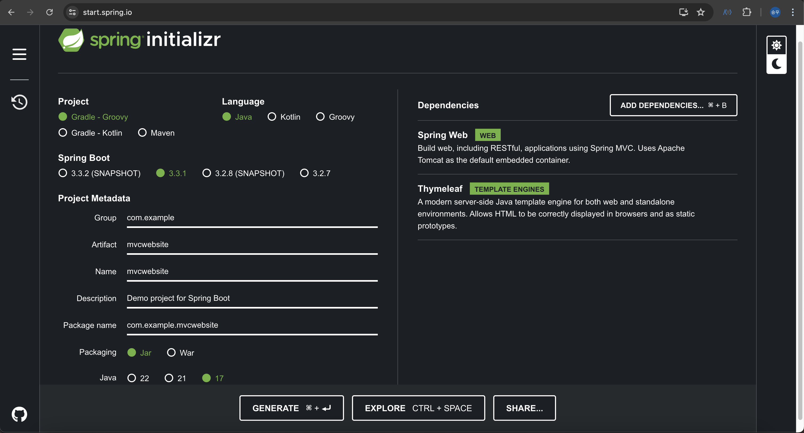804x433 pixels.
Task: Click Add Dependencies button
Action: pos(673,105)
